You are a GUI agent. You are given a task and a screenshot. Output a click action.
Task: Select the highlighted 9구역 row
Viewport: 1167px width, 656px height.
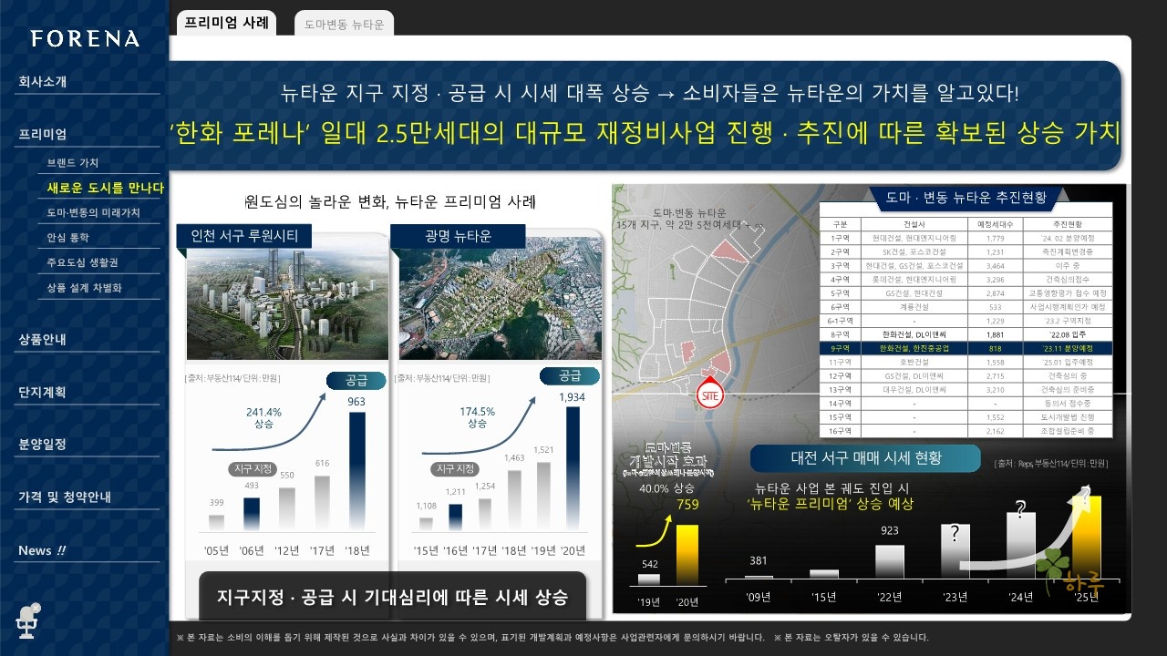[x=966, y=348]
